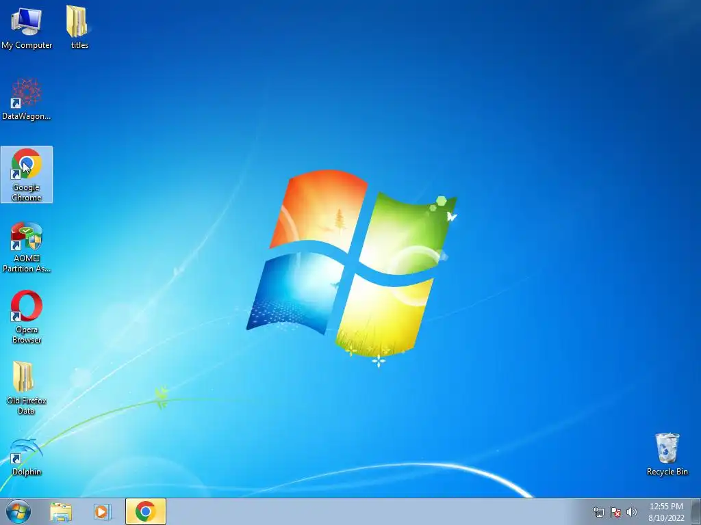
Task: Click the 'Recycle Bin' label text
Action: pos(667,472)
